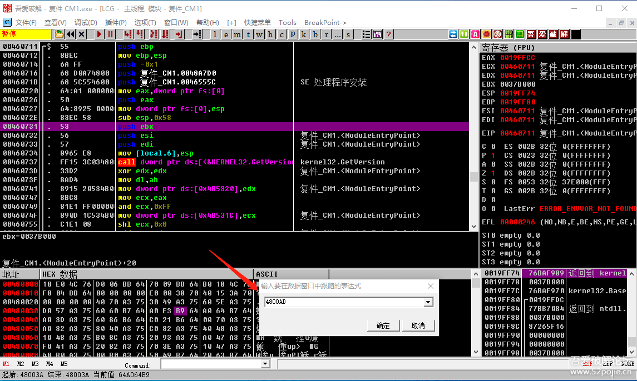Toggle the M3 memory bookmark
637x381 pixels.
pos(35,364)
